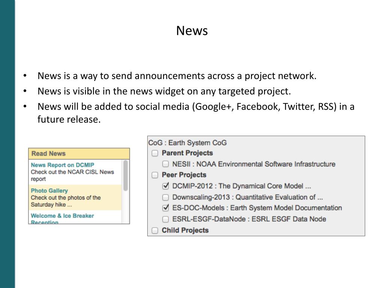Click the 'Parent Projects' label
This screenshot has height=288, width=384.
click(187, 153)
